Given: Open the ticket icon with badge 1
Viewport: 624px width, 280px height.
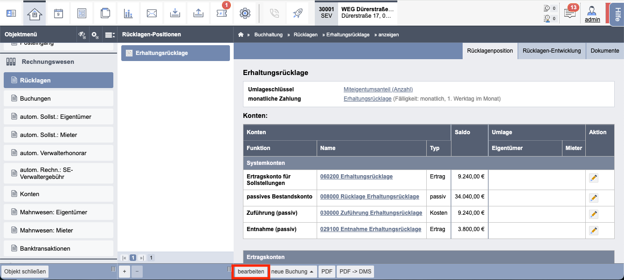Looking at the screenshot, I should tap(222, 13).
